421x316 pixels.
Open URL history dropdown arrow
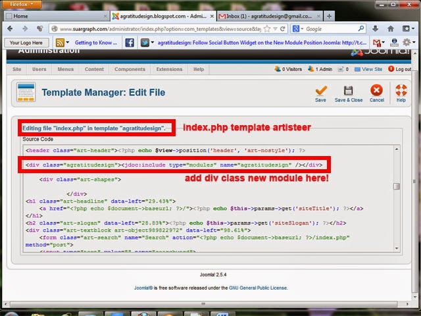point(275,29)
